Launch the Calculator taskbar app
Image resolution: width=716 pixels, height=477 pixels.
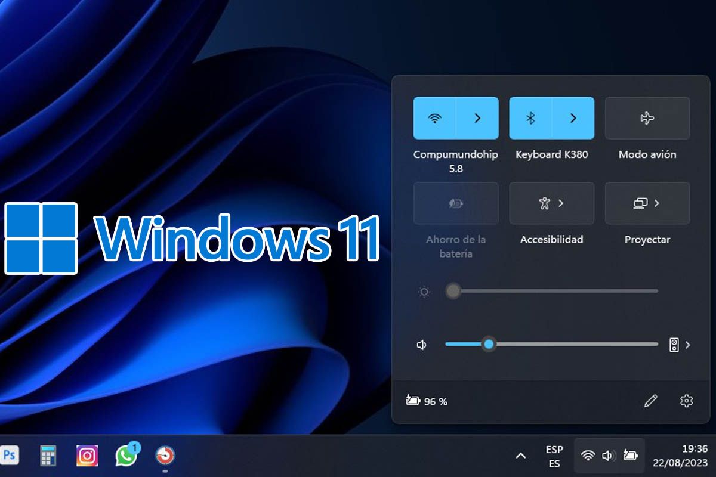tap(48, 456)
